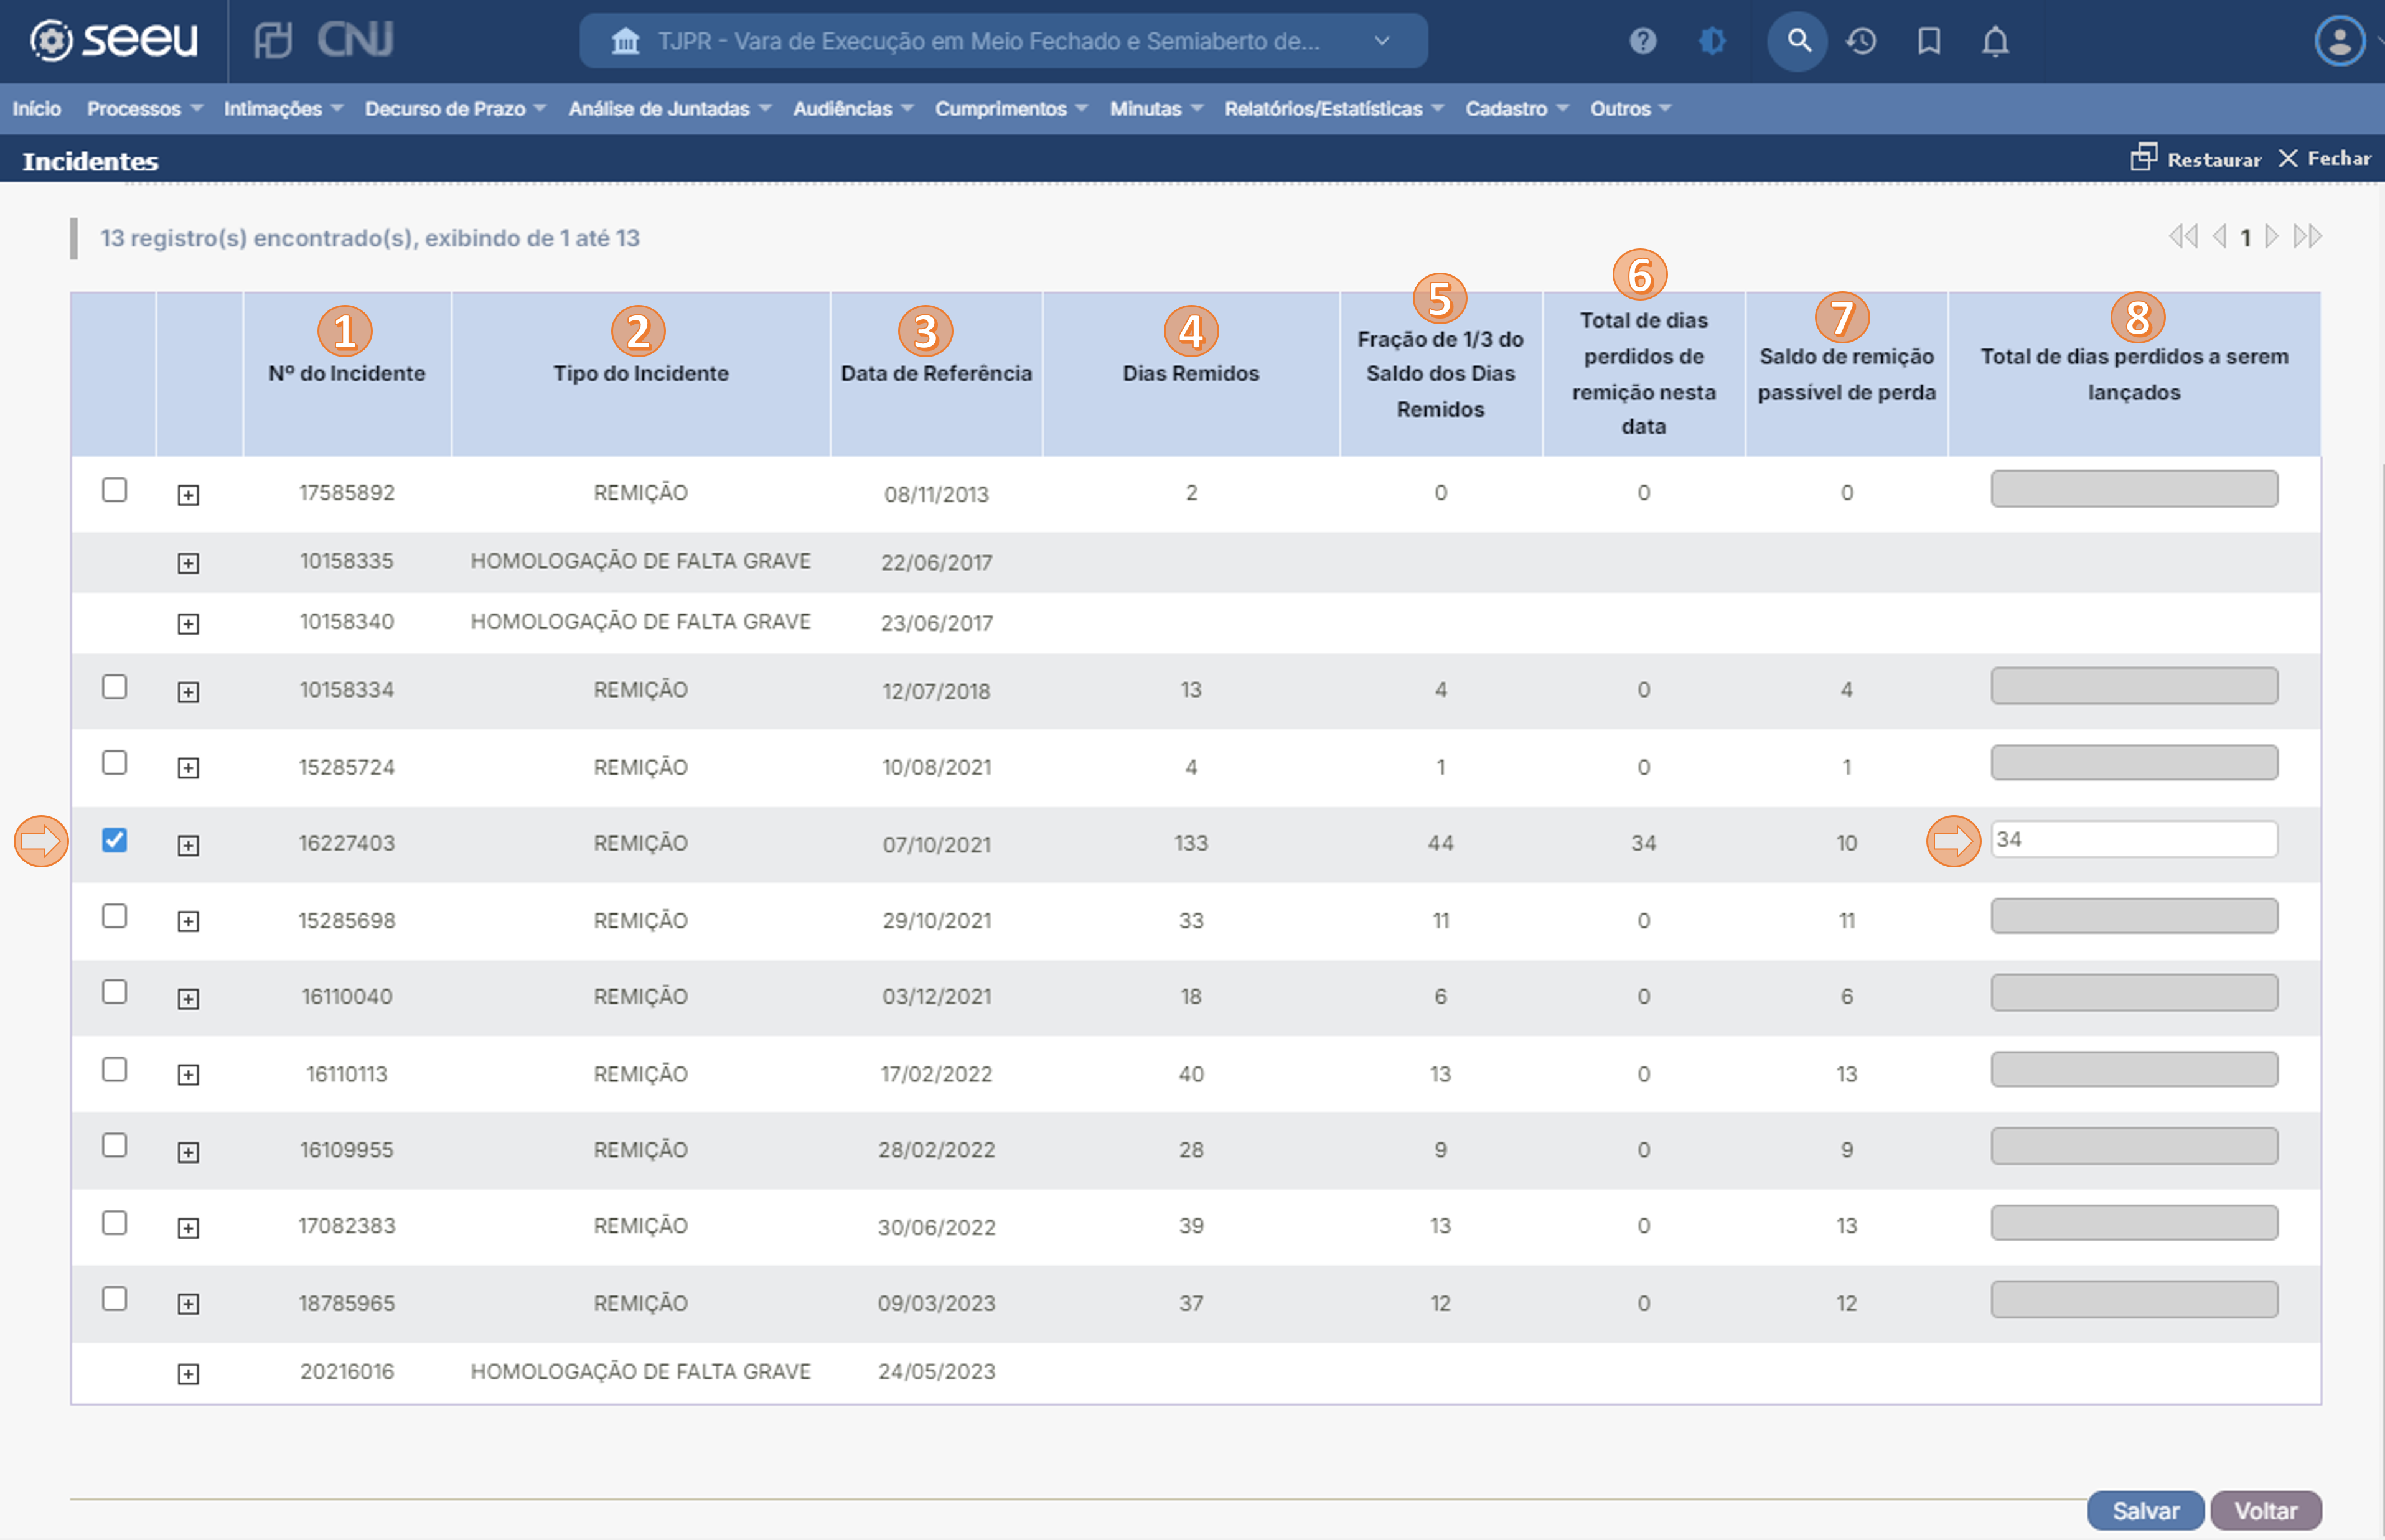
Task: Go to the last page arrow
Action: (2307, 237)
